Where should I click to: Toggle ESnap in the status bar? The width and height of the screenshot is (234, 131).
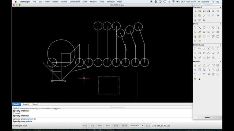pos(116,126)
